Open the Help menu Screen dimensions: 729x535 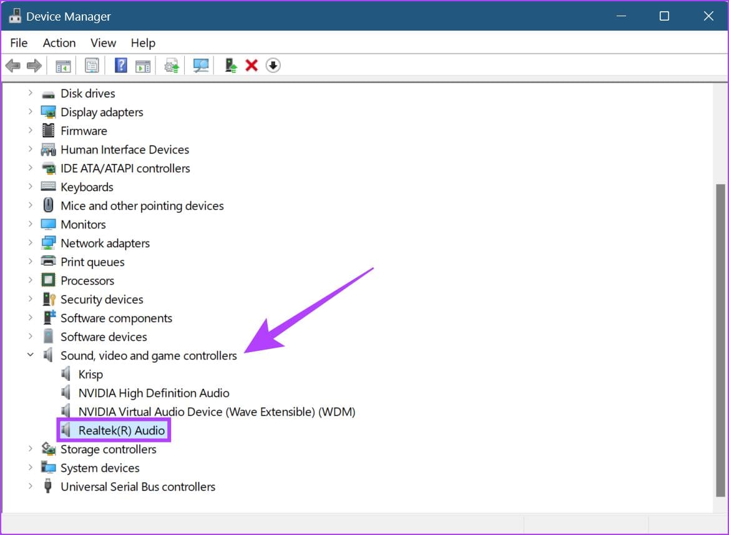(143, 43)
